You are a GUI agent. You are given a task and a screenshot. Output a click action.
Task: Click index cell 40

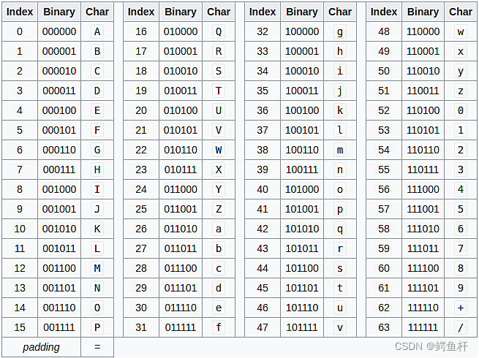(x=263, y=189)
